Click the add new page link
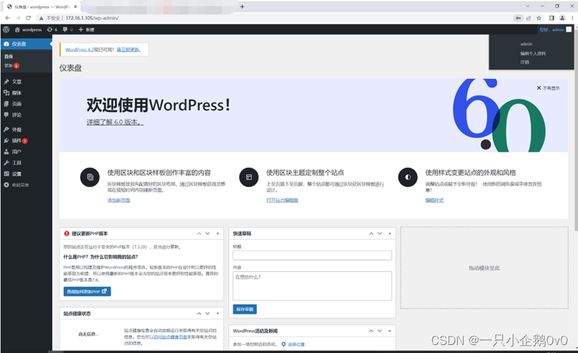Screen dimensions: 578x353 point(119,201)
